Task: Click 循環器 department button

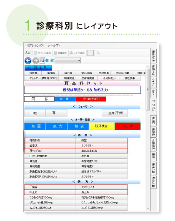Action: (x=50, y=73)
